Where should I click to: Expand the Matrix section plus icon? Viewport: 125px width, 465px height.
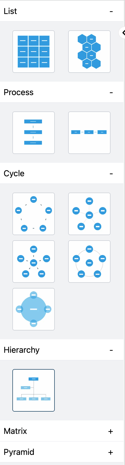(111, 431)
